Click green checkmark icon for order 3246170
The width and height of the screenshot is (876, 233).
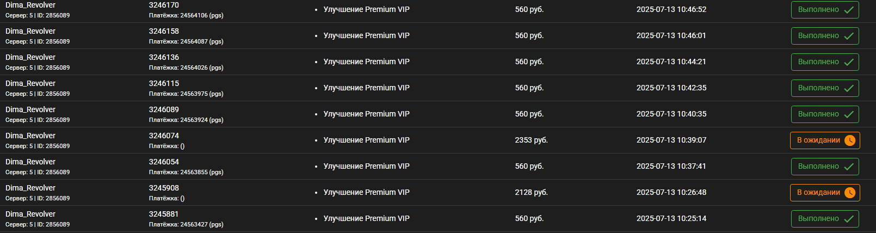(x=848, y=10)
